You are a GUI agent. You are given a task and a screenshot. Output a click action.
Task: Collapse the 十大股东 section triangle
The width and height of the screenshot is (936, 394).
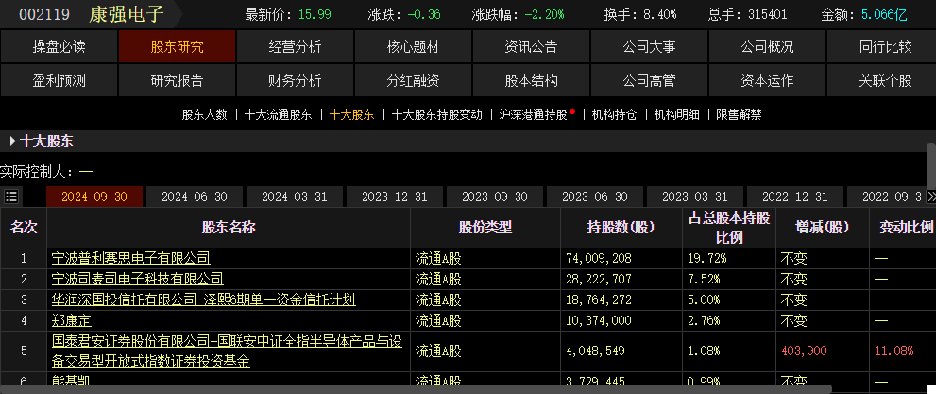pyautogui.click(x=12, y=142)
